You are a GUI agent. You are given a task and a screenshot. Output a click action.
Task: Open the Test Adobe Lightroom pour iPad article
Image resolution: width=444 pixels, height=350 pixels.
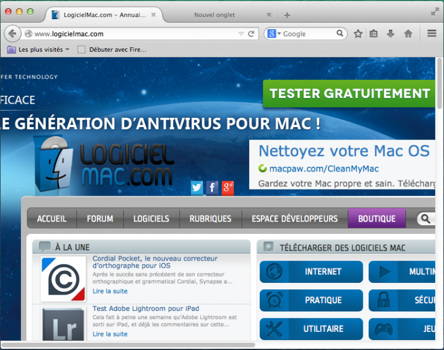click(x=146, y=309)
